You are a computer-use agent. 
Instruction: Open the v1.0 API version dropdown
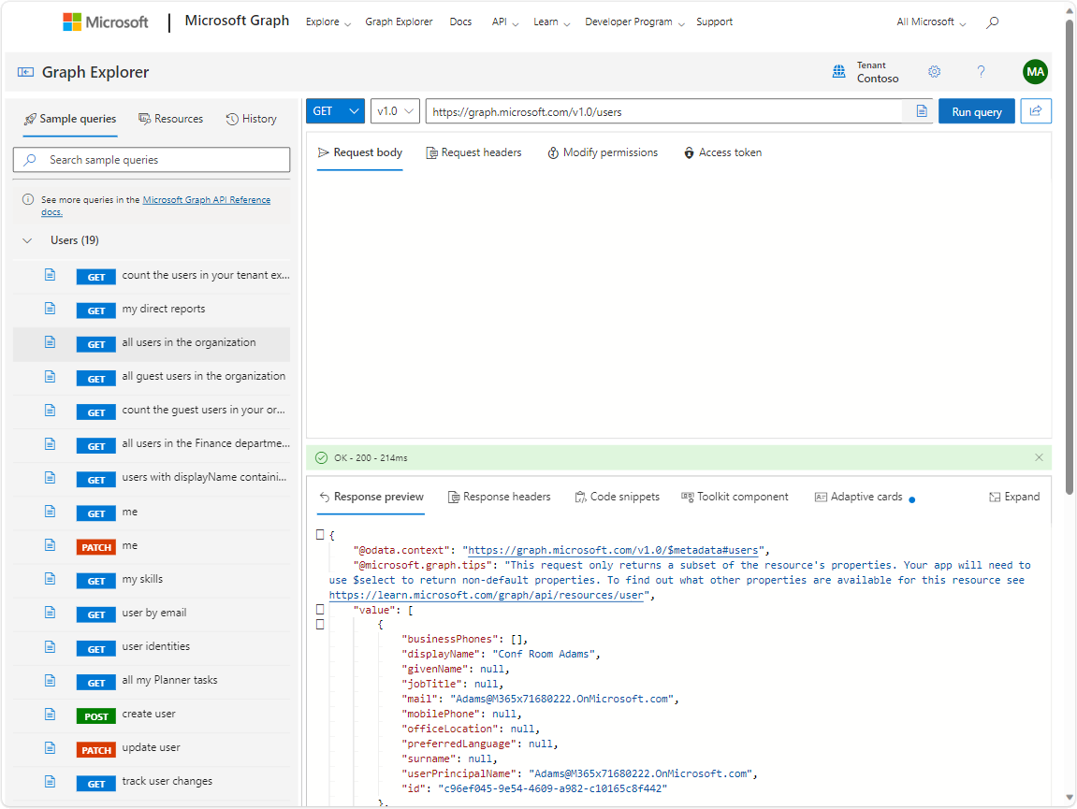[x=395, y=111]
